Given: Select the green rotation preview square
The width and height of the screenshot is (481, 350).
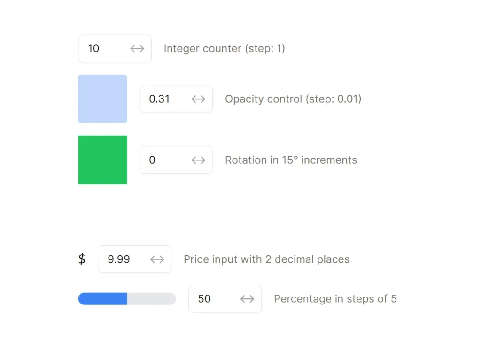Looking at the screenshot, I should point(102,160).
